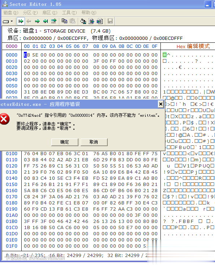The height and width of the screenshot is (265, 215).
Task: Go to the next sector
Action: click(37, 21)
